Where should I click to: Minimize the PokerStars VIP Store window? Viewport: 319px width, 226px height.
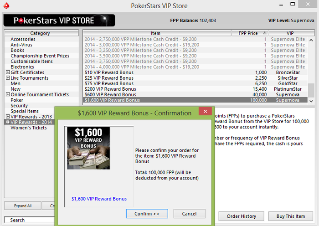pyautogui.click(x=281, y=5)
